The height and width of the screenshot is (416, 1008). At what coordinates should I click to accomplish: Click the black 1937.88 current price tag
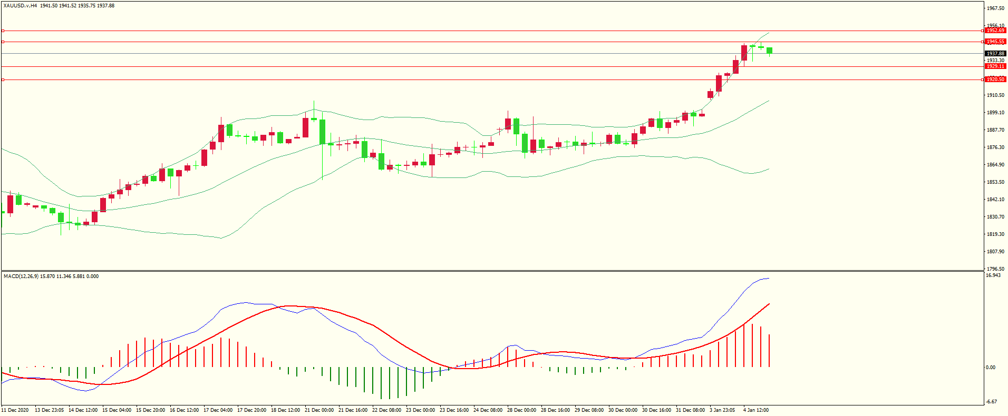(996, 54)
